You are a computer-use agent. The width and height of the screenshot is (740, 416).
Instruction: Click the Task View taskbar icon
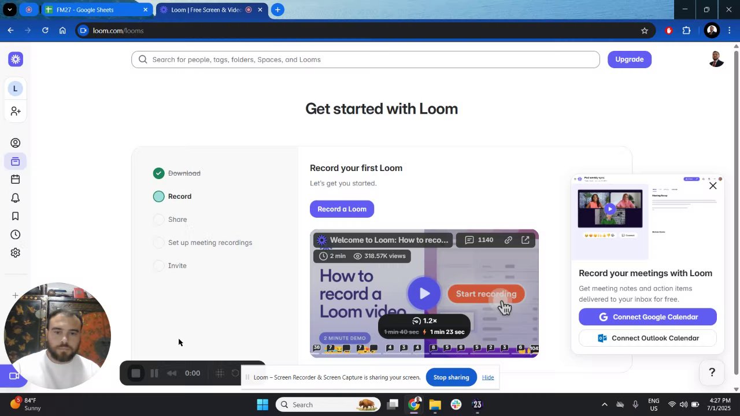point(393,404)
